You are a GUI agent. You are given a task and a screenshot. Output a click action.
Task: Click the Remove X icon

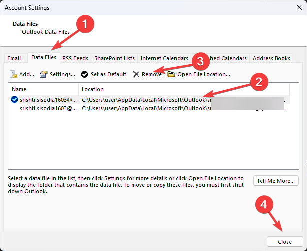[136, 74]
